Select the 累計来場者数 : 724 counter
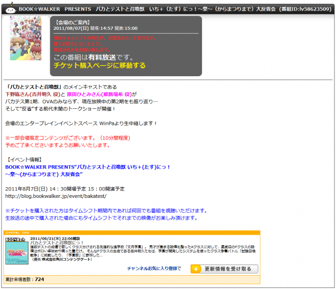336x289 pixels. click(25, 279)
